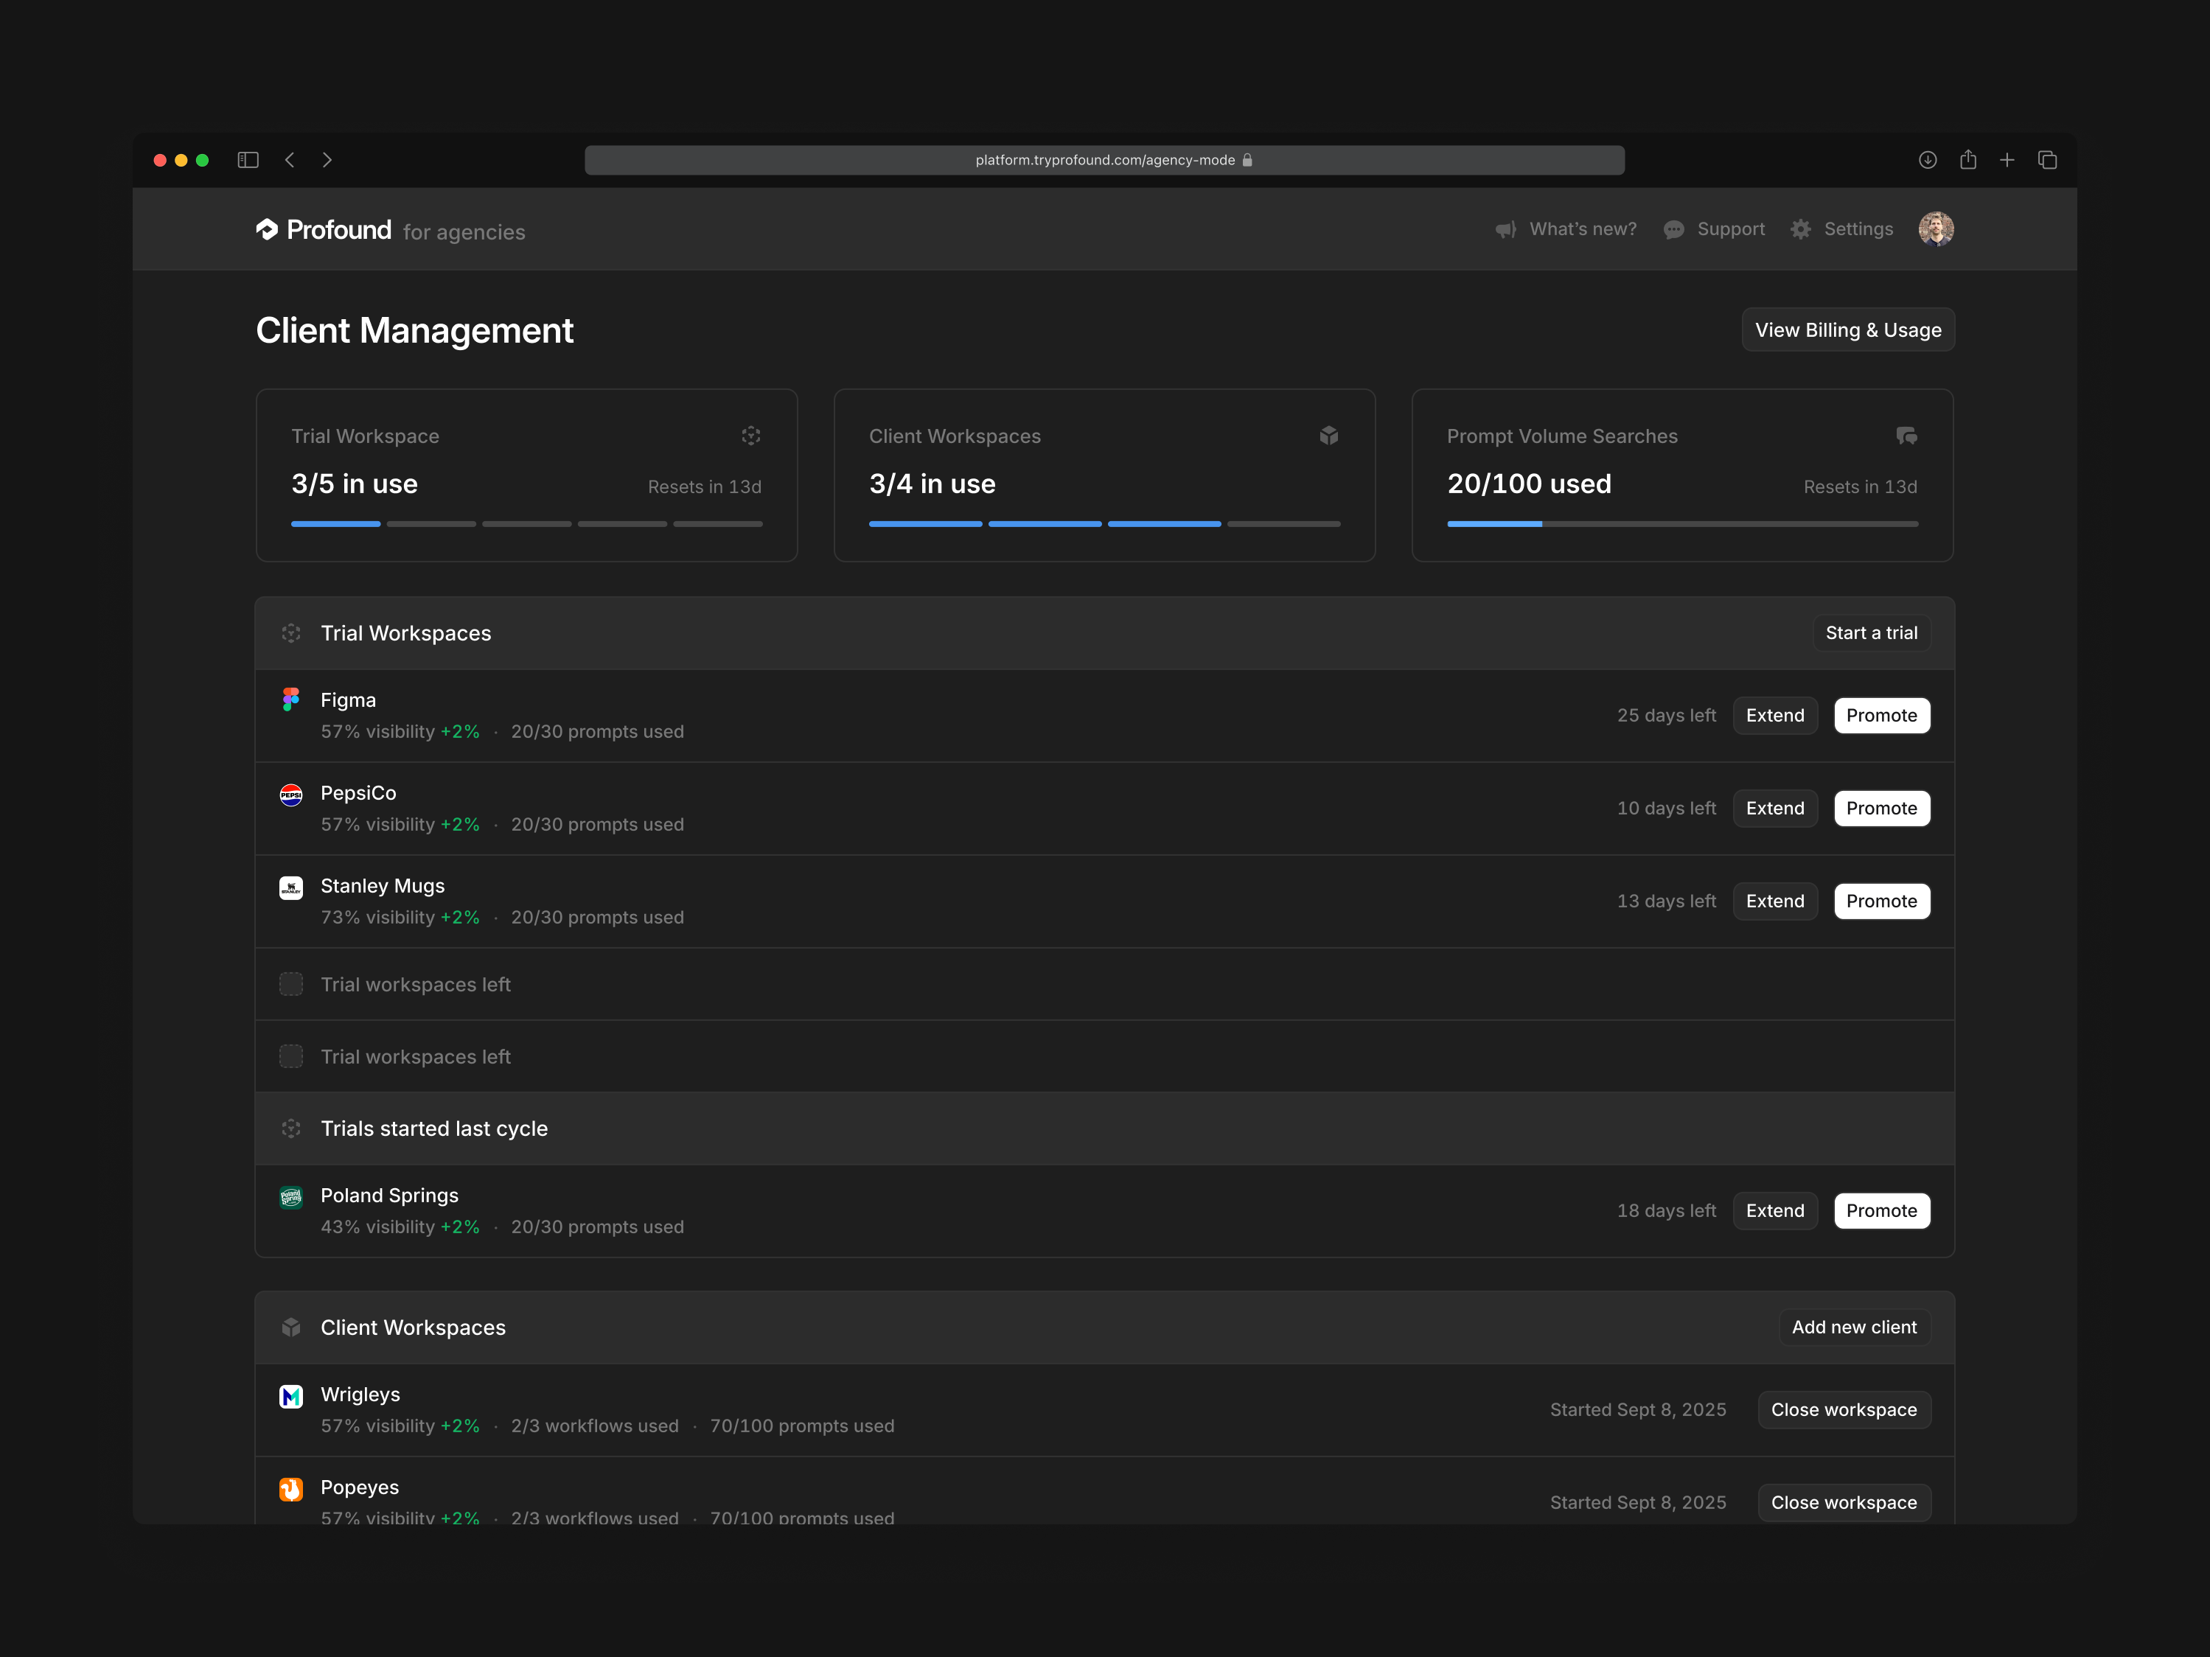Click the browser share icon
This screenshot has width=2210, height=1657.
pos(1967,160)
